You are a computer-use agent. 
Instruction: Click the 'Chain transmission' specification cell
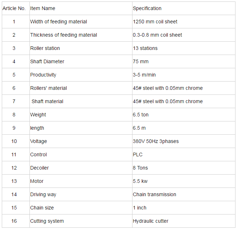click(154, 194)
